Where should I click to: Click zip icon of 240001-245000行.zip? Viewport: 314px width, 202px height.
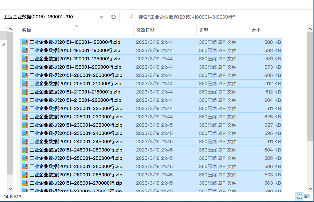25,142
